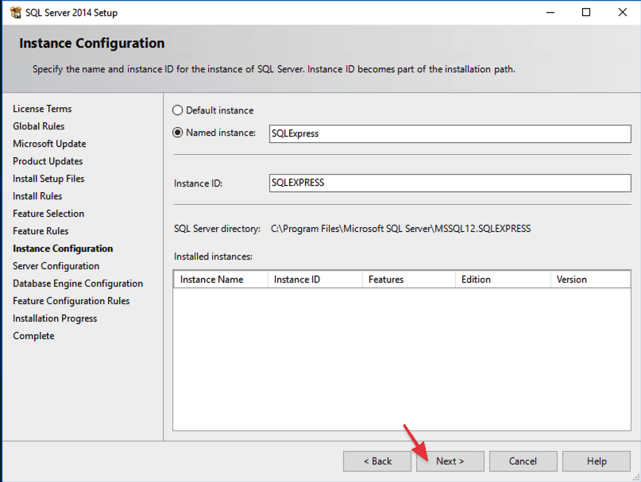Screen dimensions: 641x482
Task: Click the Cancel button
Action: coord(523,461)
